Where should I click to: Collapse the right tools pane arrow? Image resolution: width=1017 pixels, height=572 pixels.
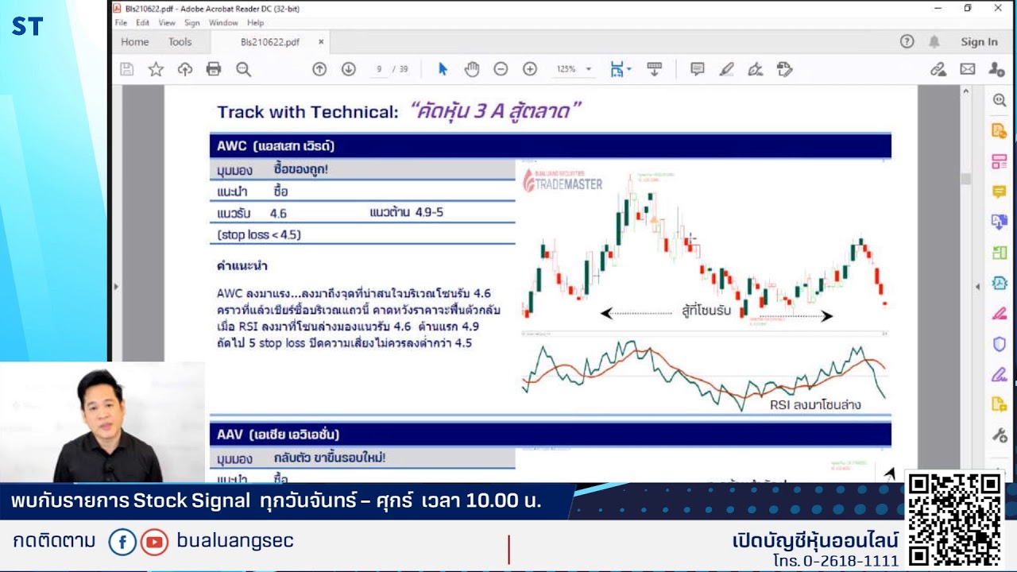pyautogui.click(x=977, y=286)
